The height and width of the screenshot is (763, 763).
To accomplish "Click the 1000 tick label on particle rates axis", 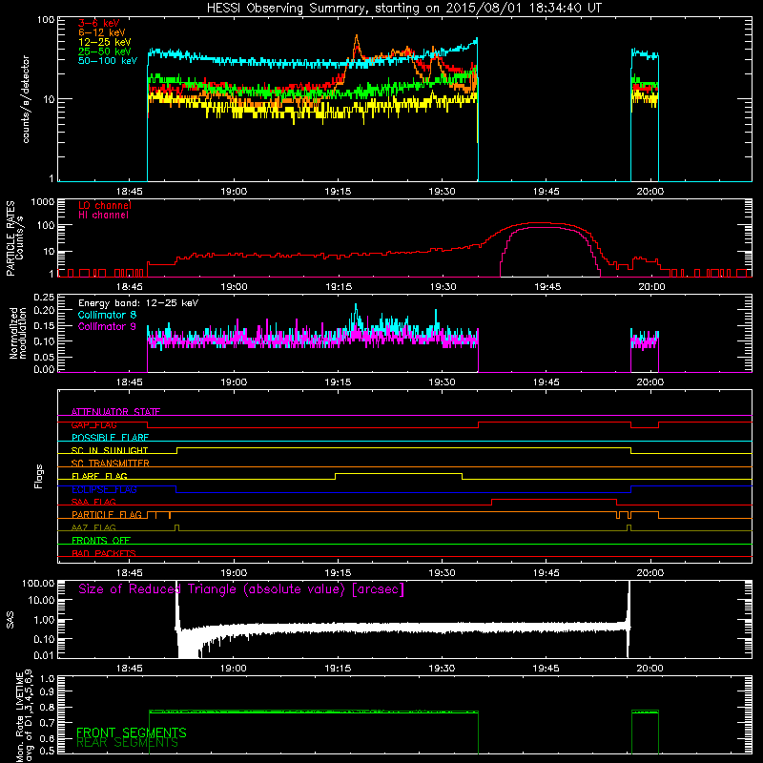I will (43, 202).
